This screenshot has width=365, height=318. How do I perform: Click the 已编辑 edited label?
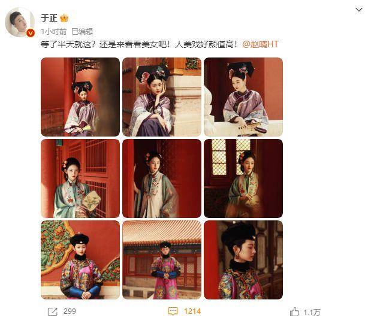pos(82,31)
